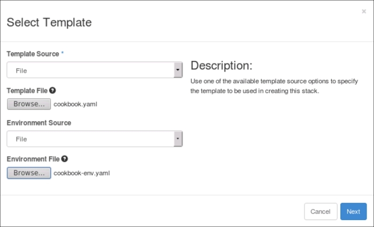Click the Template Source dropdown arrow
Viewport: 374px width, 227px height.
(177, 70)
